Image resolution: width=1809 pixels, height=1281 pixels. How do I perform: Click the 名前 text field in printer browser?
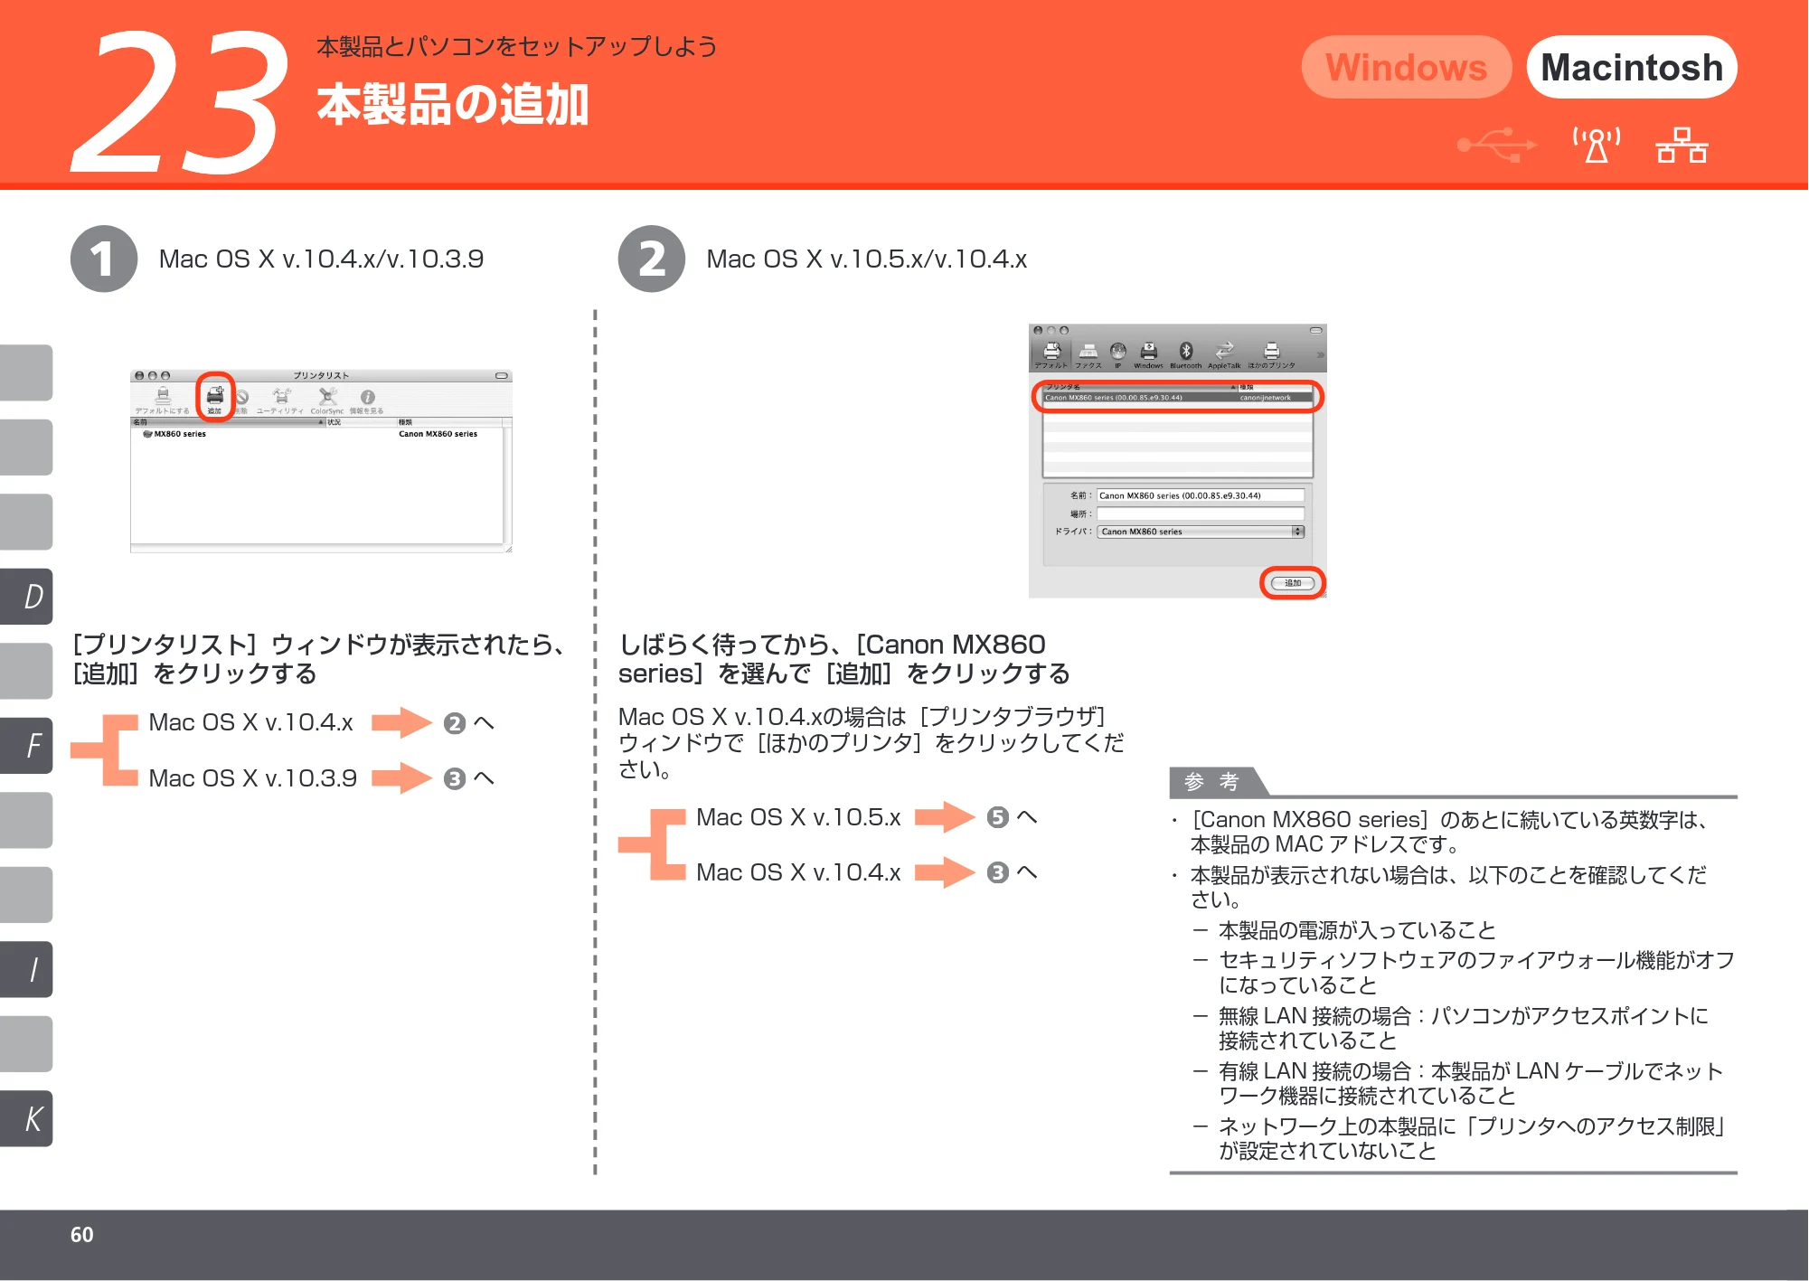tap(1201, 495)
